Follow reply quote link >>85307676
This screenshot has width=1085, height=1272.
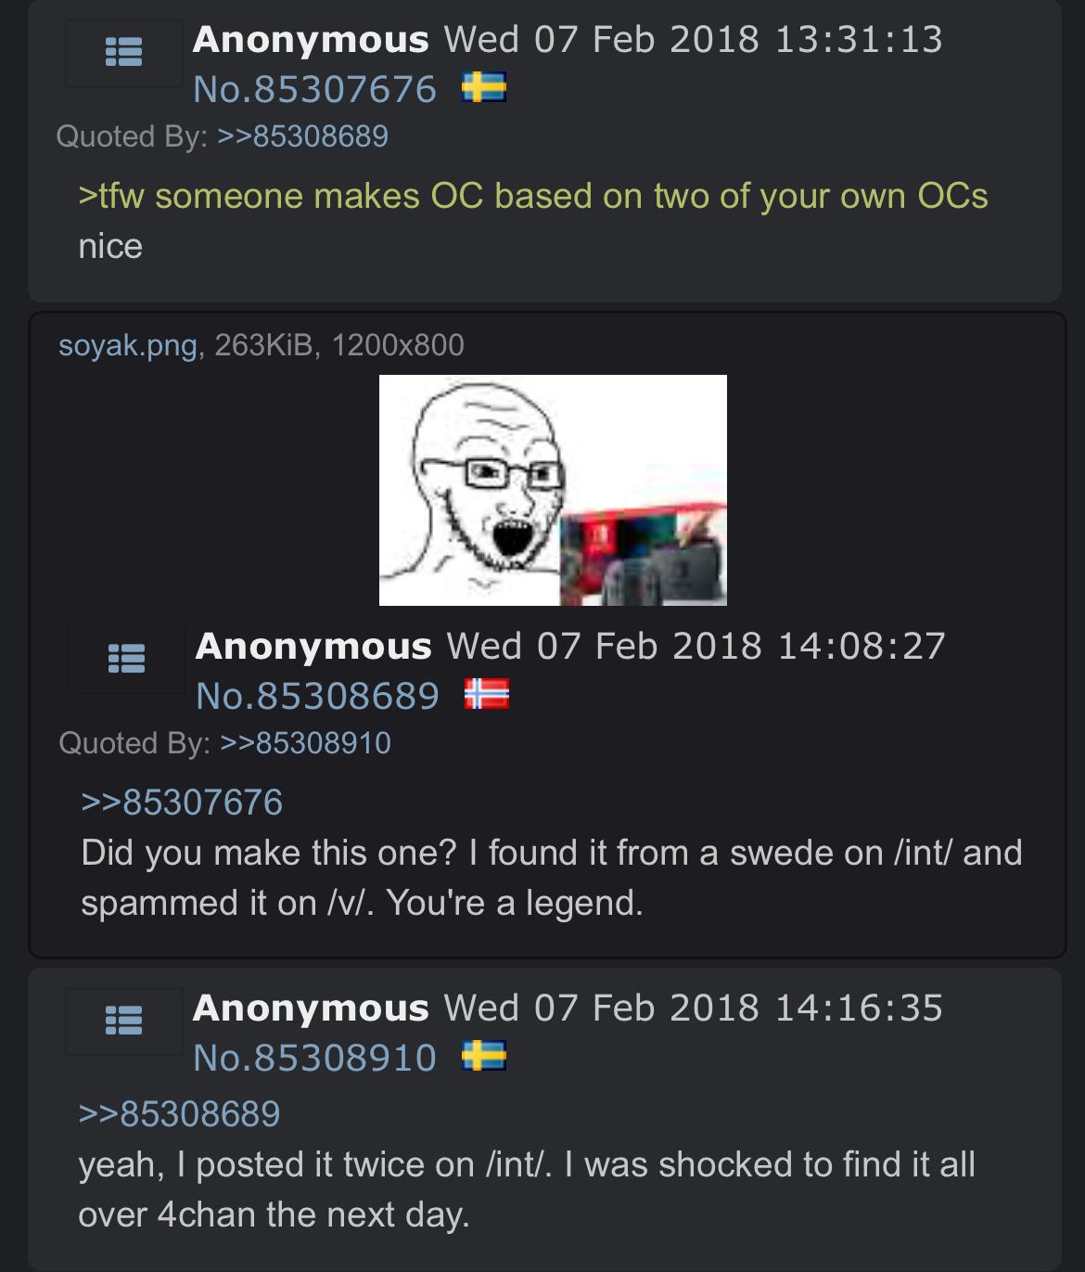tap(182, 803)
